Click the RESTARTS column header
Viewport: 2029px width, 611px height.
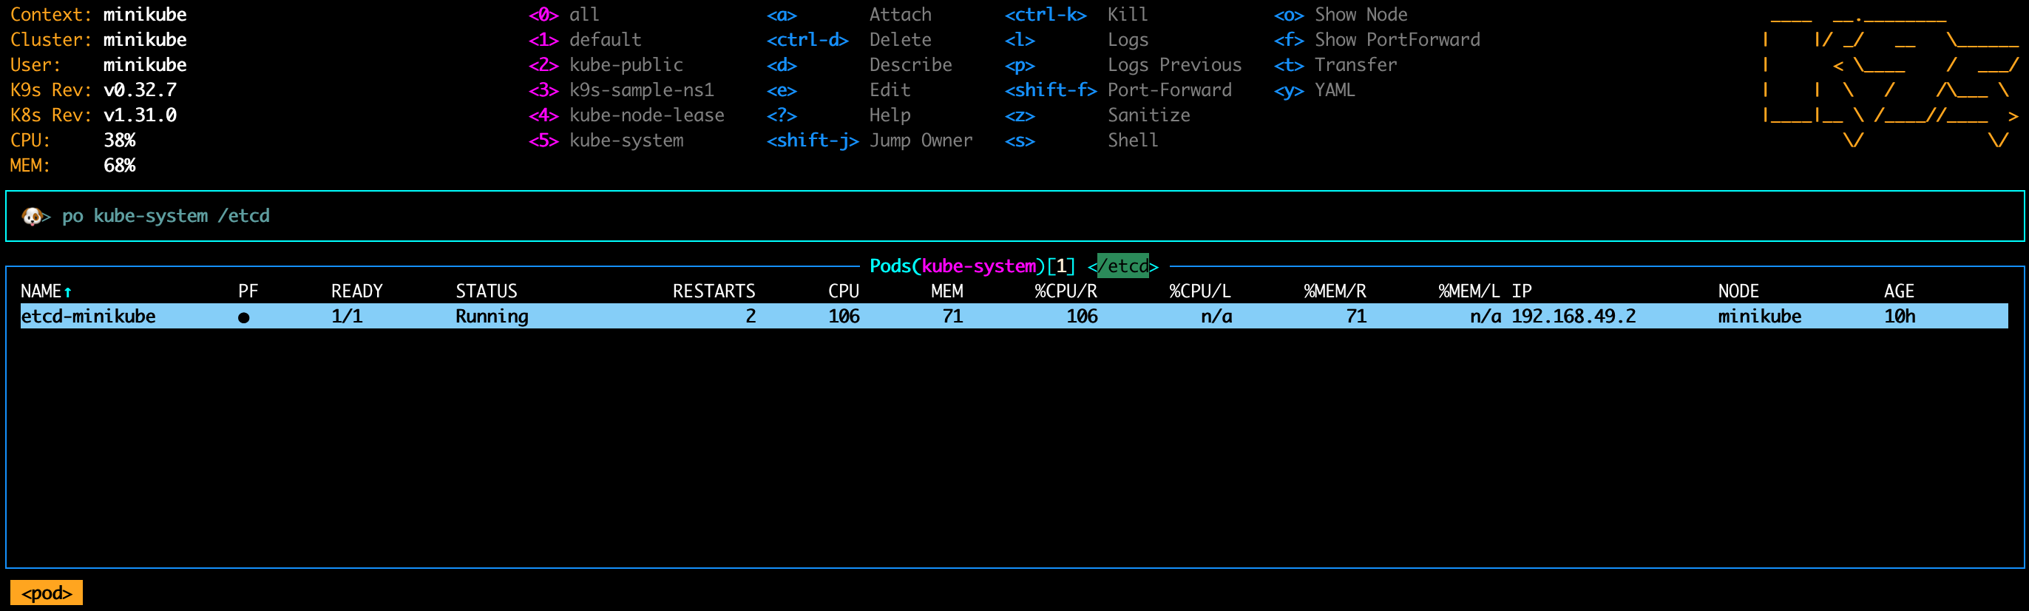[714, 291]
